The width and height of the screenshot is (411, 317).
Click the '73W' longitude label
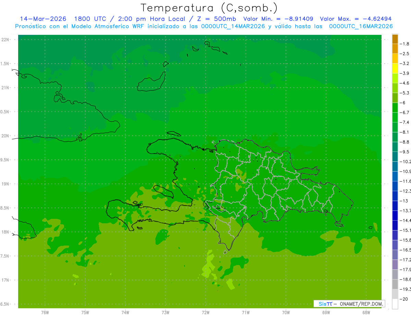[165, 313]
